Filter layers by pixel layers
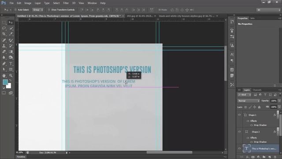 pyautogui.click(x=255, y=95)
